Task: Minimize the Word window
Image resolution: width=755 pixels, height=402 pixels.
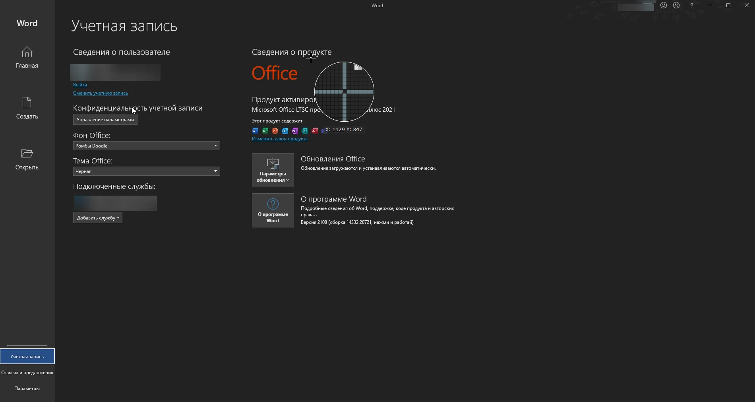Action: (710, 5)
